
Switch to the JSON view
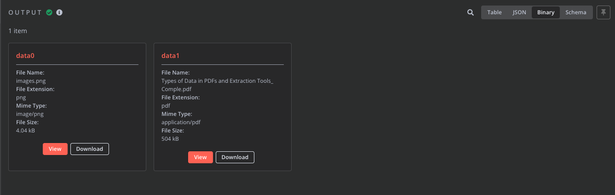pos(519,12)
